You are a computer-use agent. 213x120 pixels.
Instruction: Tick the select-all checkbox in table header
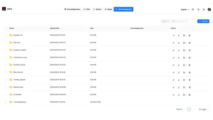6,28
